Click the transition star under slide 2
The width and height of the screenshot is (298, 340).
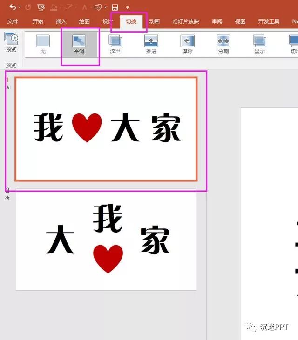[x=7, y=198]
